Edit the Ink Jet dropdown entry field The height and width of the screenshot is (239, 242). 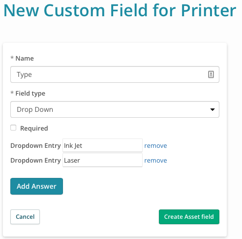tap(102, 145)
